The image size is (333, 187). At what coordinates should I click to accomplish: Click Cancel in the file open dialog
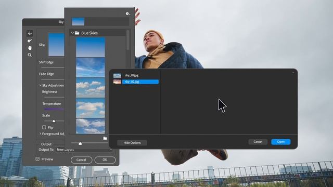[x=258, y=142]
